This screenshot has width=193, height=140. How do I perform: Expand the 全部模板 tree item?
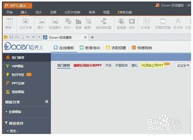tap(14, 112)
